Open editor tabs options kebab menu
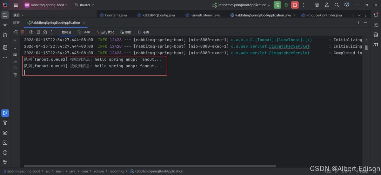Screen dimensions: 381x175 365,15
